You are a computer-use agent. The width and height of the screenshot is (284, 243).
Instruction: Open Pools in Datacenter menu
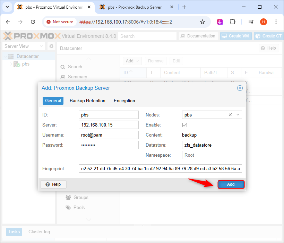79,208
